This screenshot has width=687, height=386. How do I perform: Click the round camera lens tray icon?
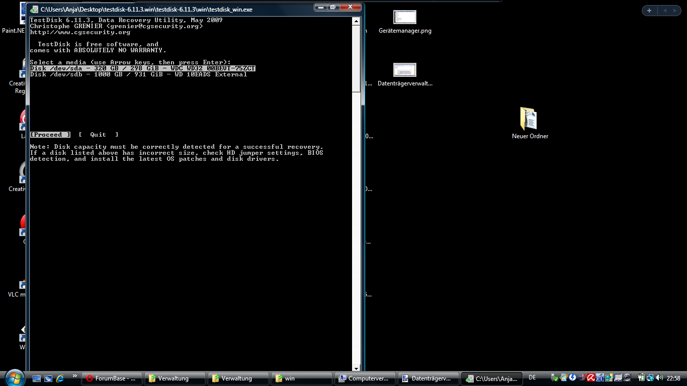[627, 377]
